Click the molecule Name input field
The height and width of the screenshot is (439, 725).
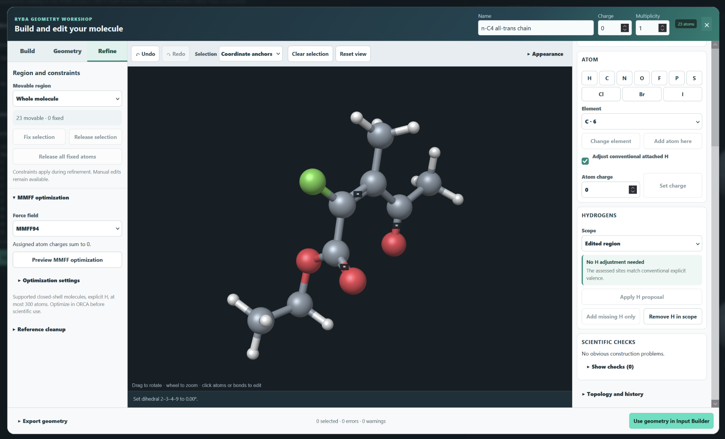click(x=536, y=28)
